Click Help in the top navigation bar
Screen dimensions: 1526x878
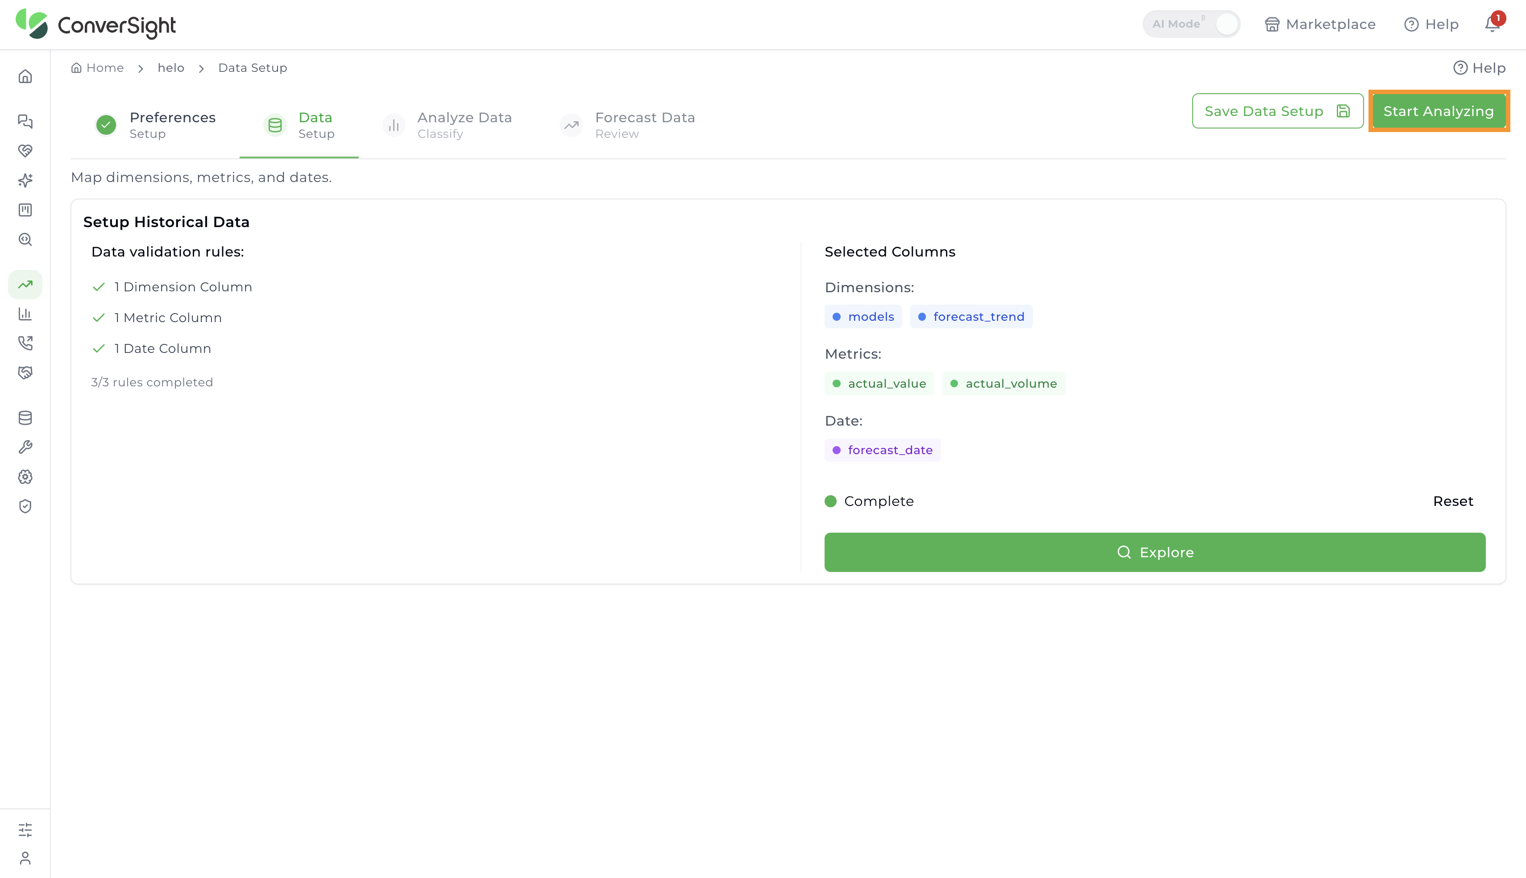[x=1431, y=24]
